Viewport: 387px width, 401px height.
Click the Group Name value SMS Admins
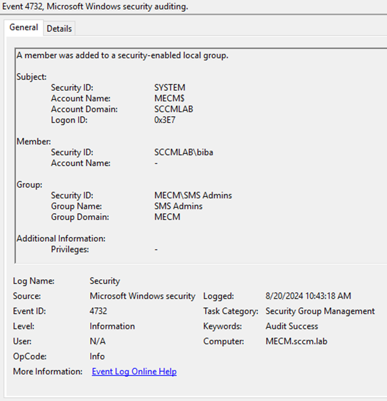point(178,206)
